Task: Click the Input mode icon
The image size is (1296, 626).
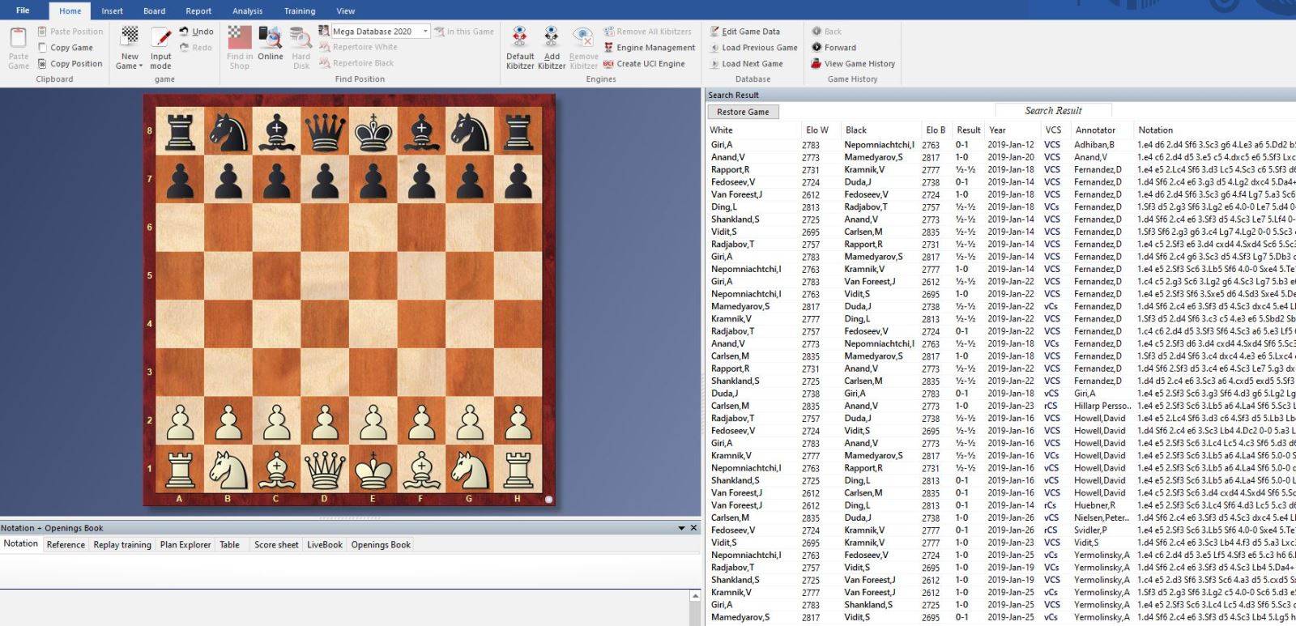Action: click(x=160, y=37)
